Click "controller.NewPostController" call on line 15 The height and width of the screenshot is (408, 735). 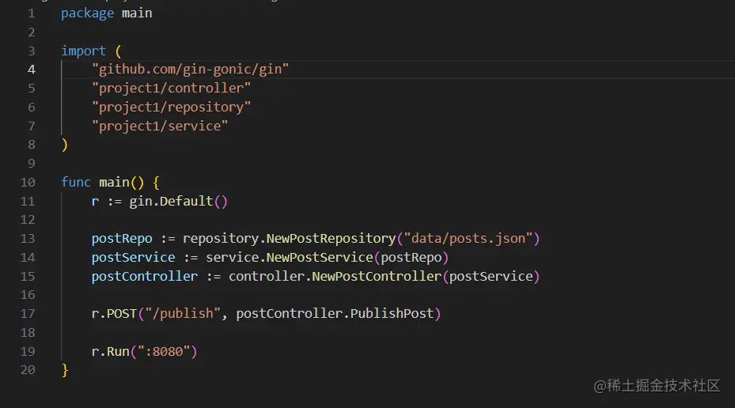[335, 277]
